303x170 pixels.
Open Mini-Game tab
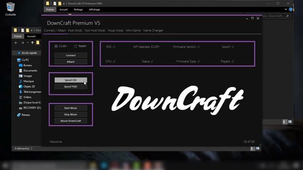point(133,30)
